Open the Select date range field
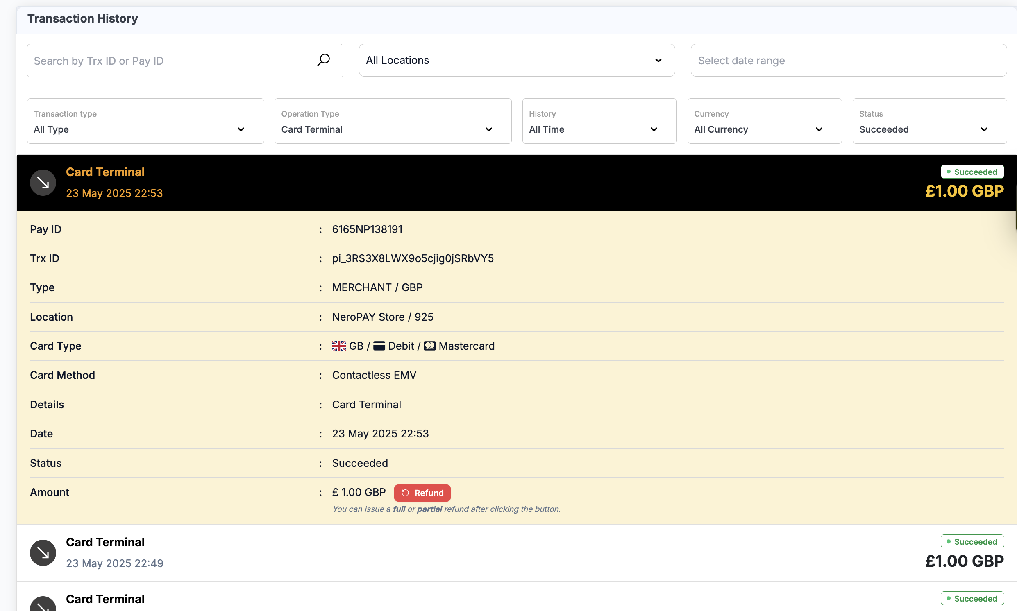 [849, 61]
